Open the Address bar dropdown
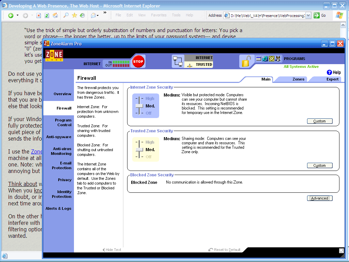 (308, 15)
